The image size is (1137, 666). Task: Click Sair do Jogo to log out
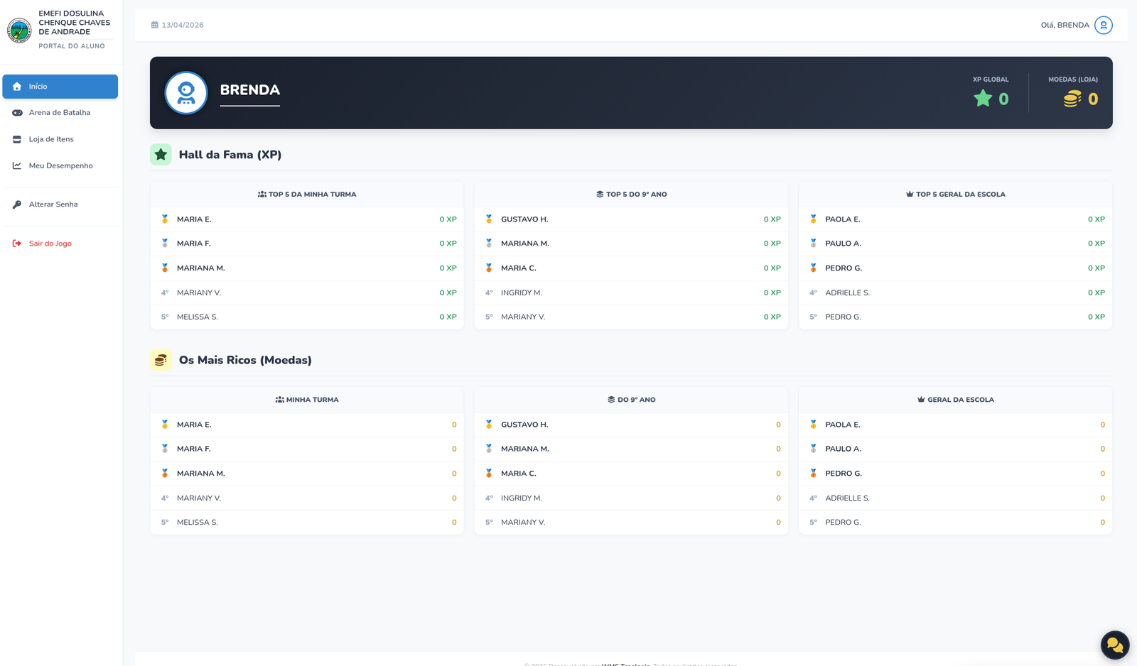(50, 244)
